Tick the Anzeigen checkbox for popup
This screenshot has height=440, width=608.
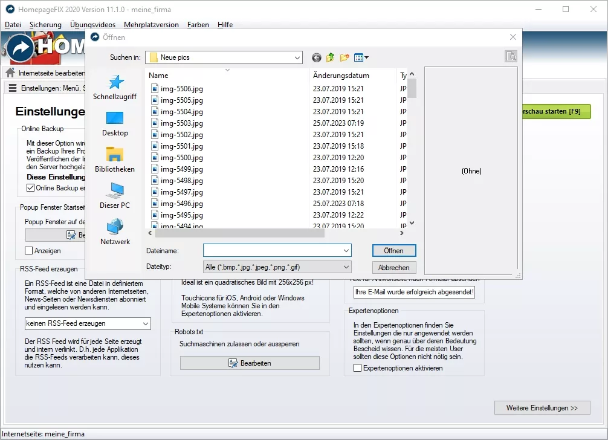29,250
